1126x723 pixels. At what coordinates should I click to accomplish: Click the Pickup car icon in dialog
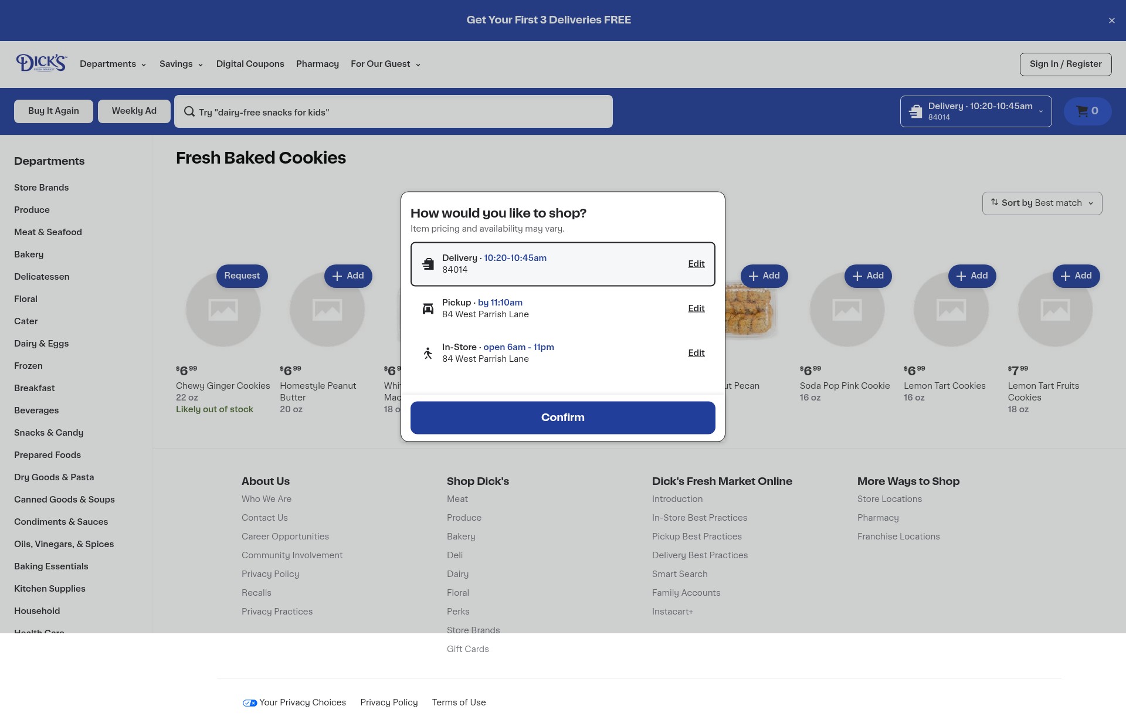tap(428, 308)
